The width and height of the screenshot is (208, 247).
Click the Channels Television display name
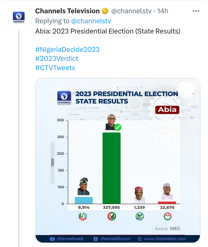coord(67,11)
